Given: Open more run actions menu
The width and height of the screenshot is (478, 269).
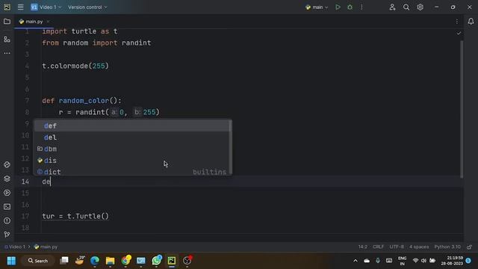Looking at the screenshot, I should tap(361, 7).
